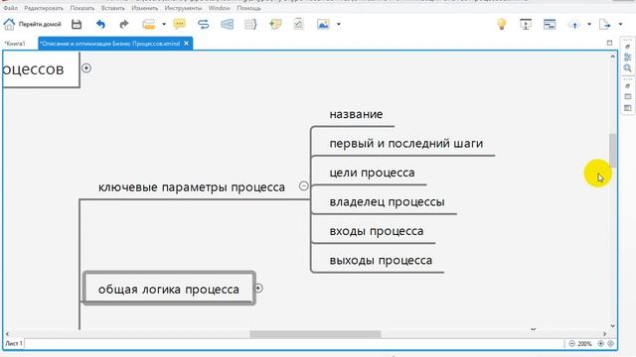The width and height of the screenshot is (636, 357).
Task: Restore the upper side panel group
Action: coord(627,47)
